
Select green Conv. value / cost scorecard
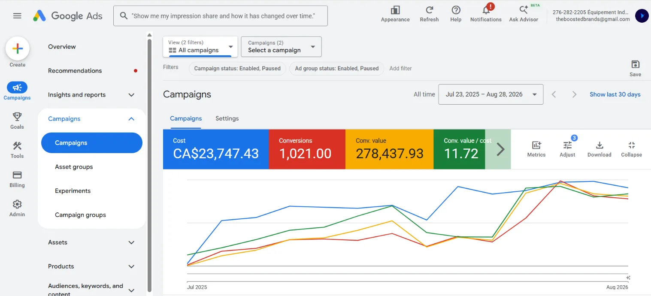(x=459, y=149)
